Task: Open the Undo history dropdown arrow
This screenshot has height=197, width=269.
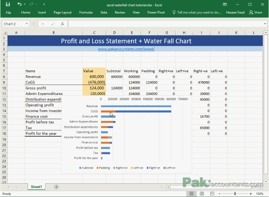Action: pos(25,4)
